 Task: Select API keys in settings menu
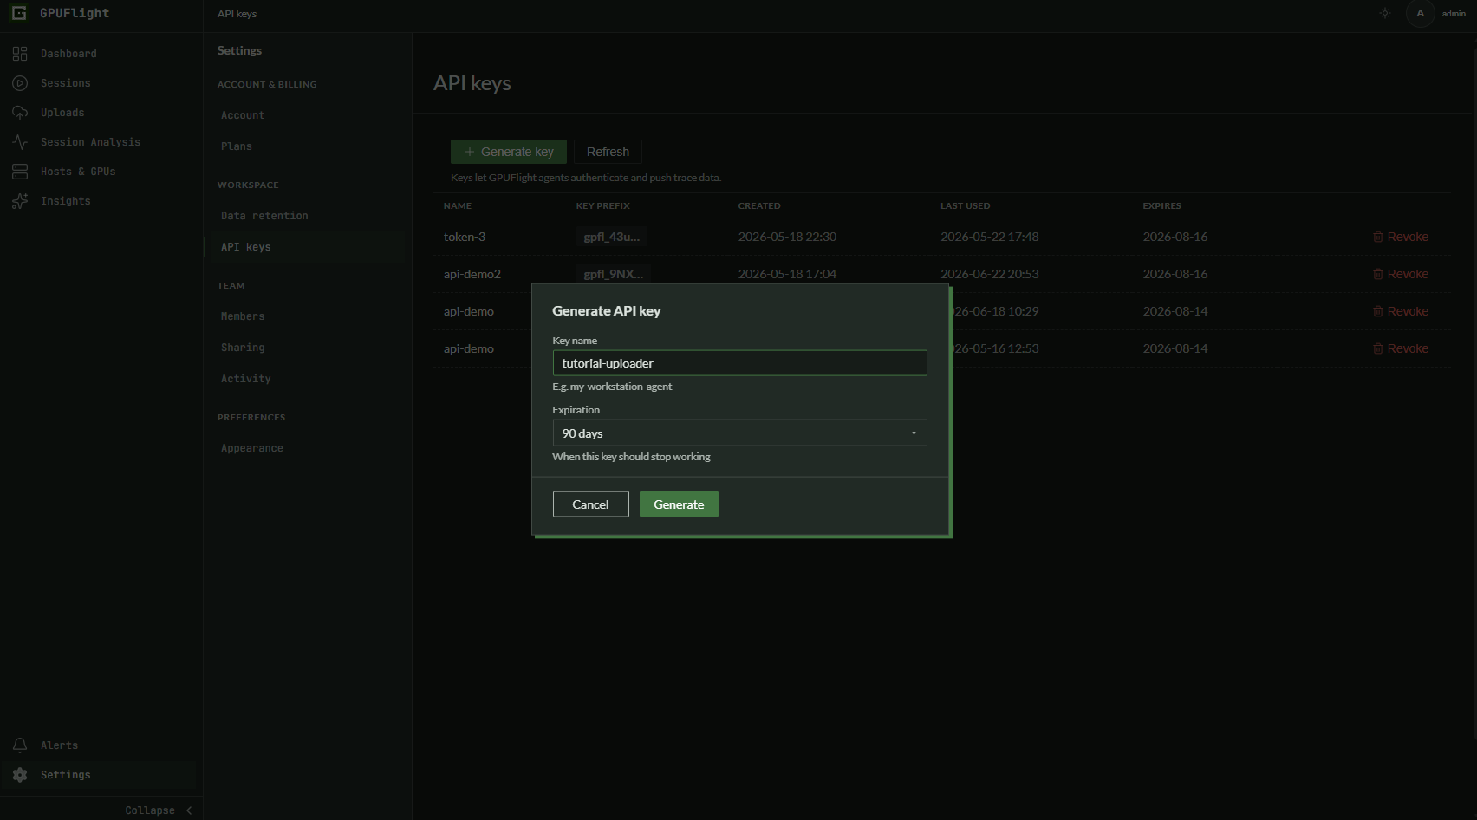point(246,247)
